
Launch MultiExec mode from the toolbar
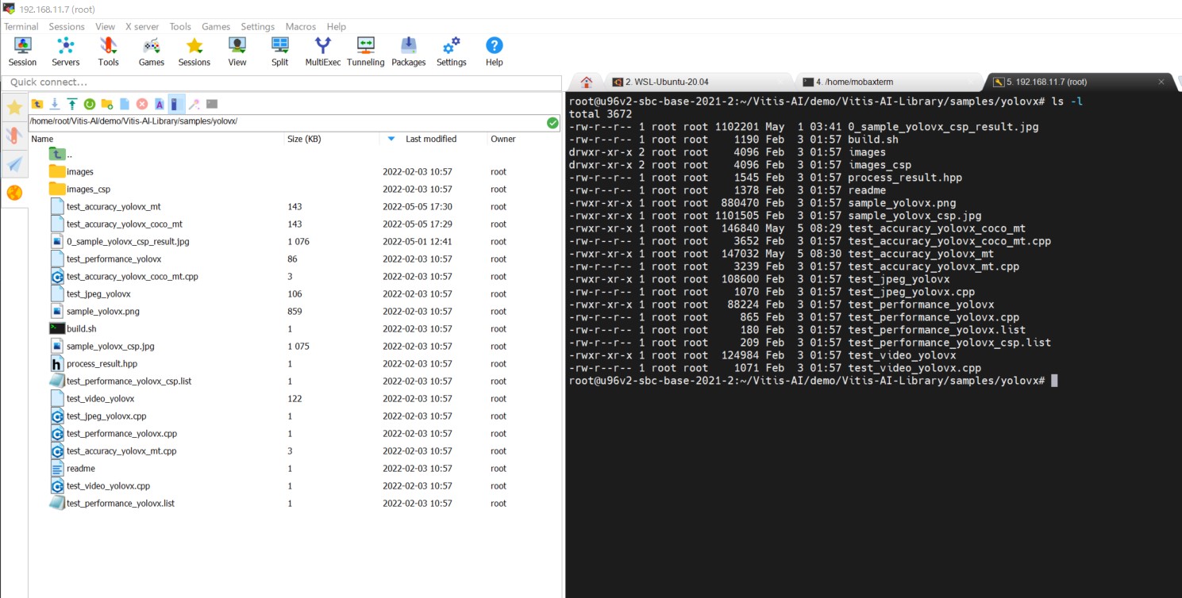point(322,51)
